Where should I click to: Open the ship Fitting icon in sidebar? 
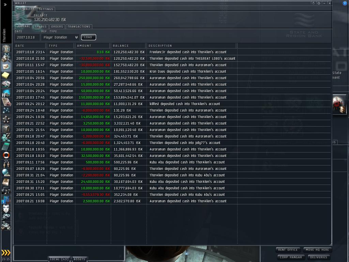(x=6, y=84)
